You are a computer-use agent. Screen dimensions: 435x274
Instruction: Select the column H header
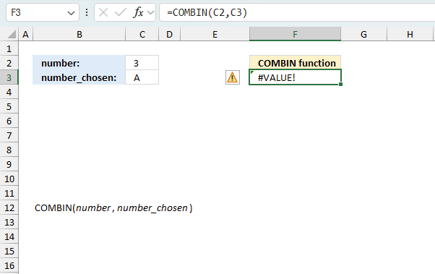pos(410,35)
